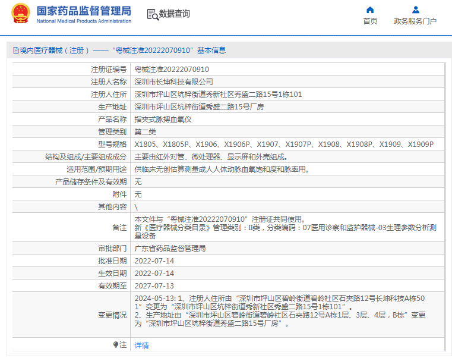Image resolution: width=452 pixels, height=358 pixels.
Task: Open the 数据查询 search icon
Action: tap(153, 14)
